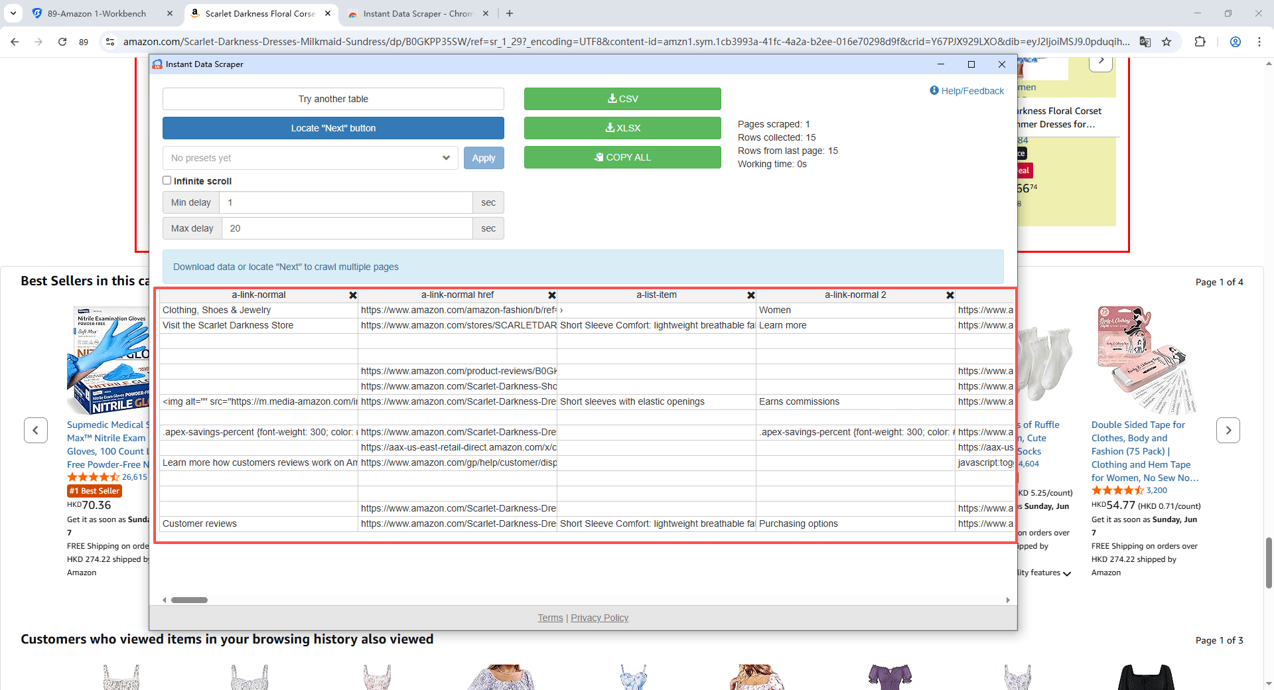The height and width of the screenshot is (690, 1274).
Task: Click the address bar URL
Action: pyautogui.click(x=626, y=42)
